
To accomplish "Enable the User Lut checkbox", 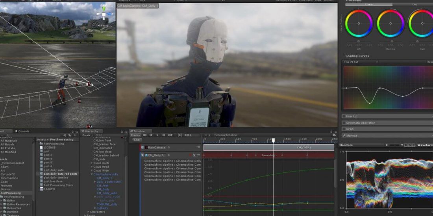I will [344, 116].
